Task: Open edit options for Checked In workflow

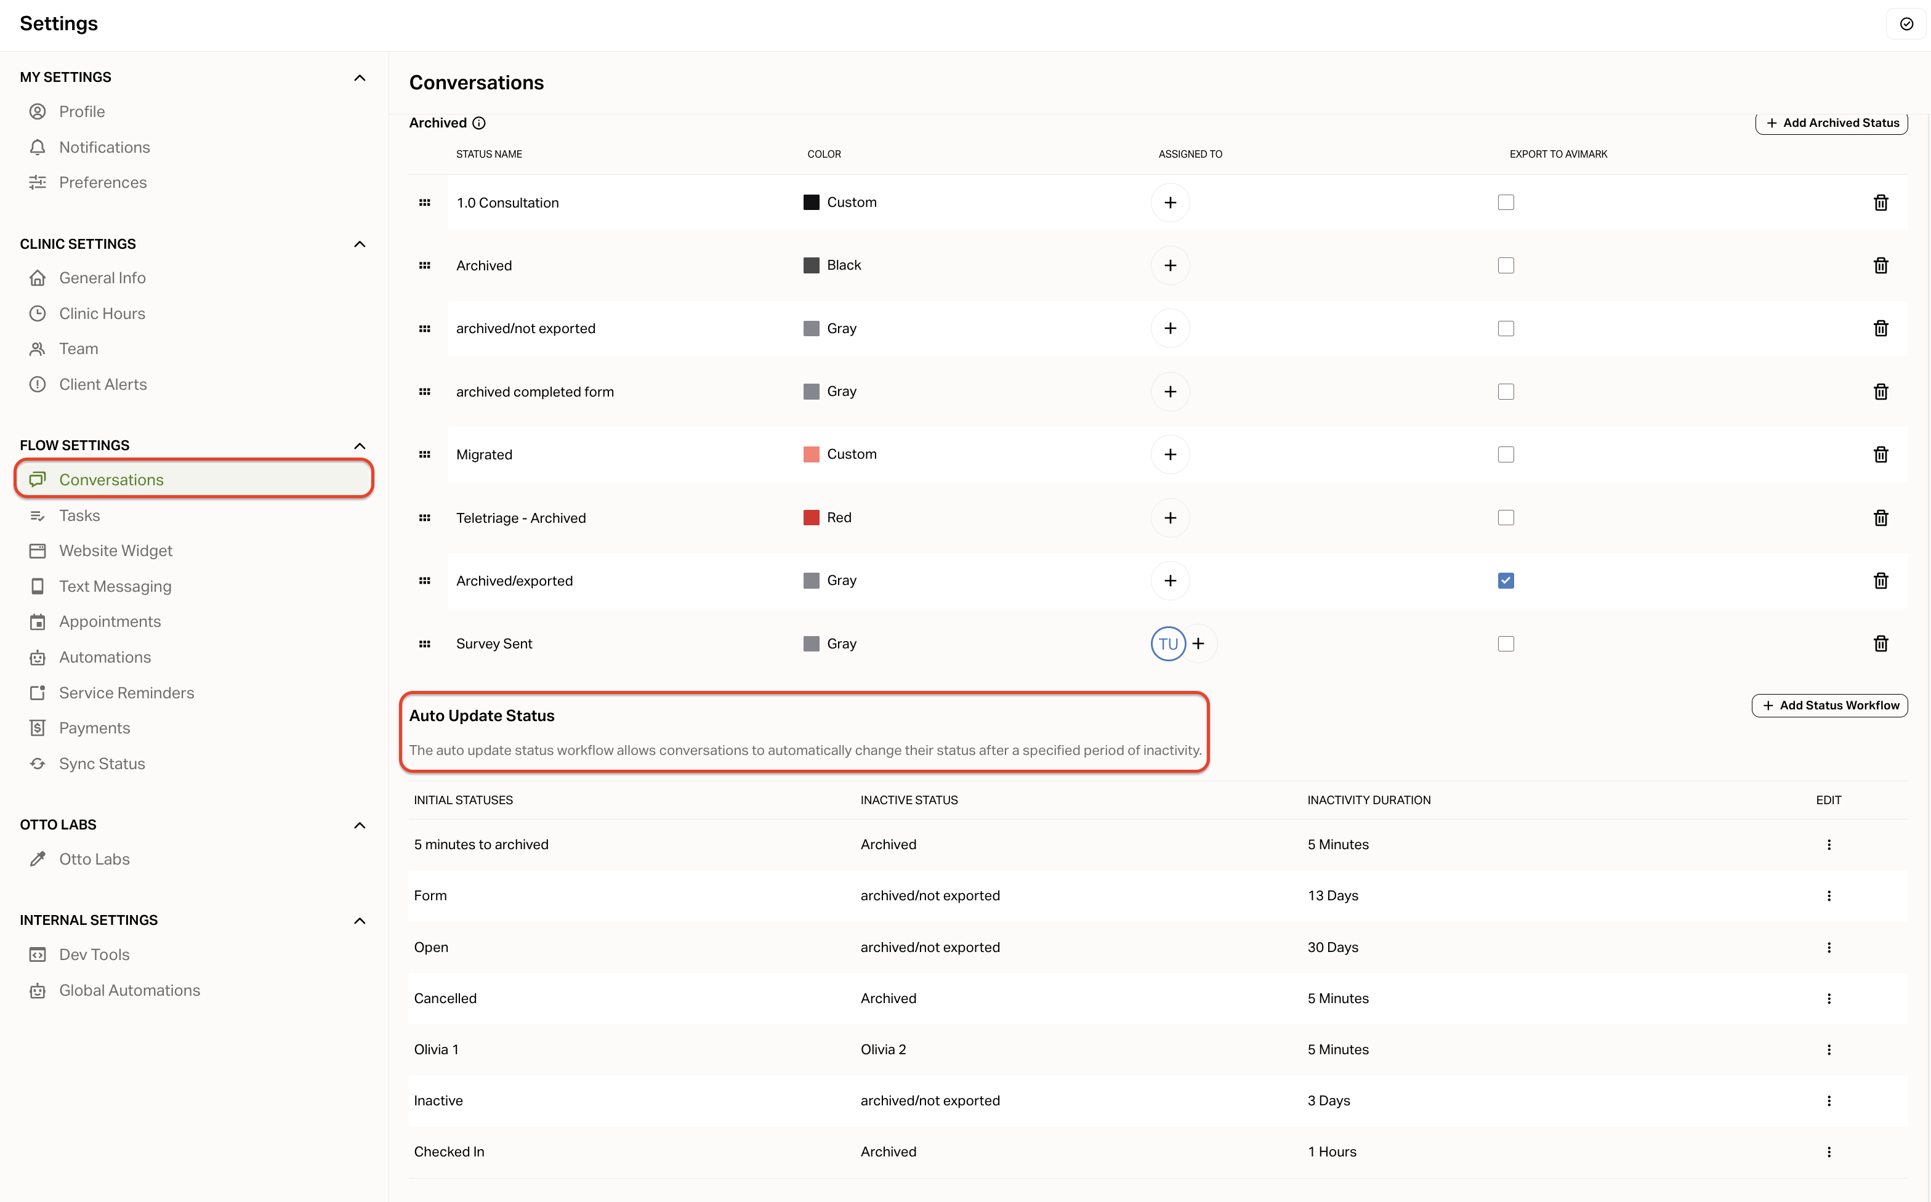Action: point(1828,1152)
